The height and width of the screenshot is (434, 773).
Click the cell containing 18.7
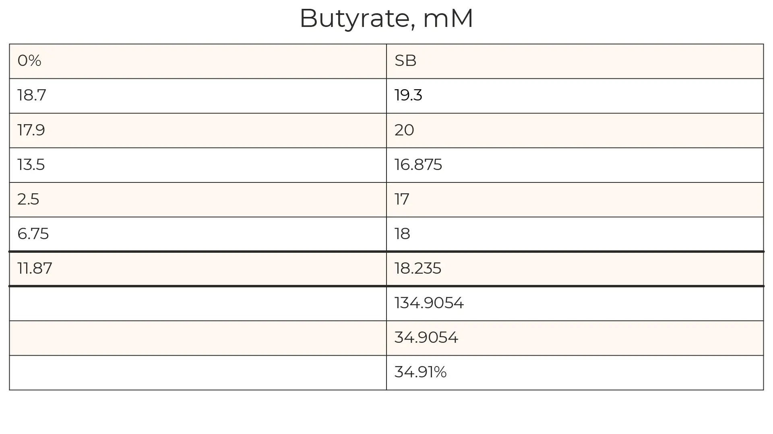point(197,96)
